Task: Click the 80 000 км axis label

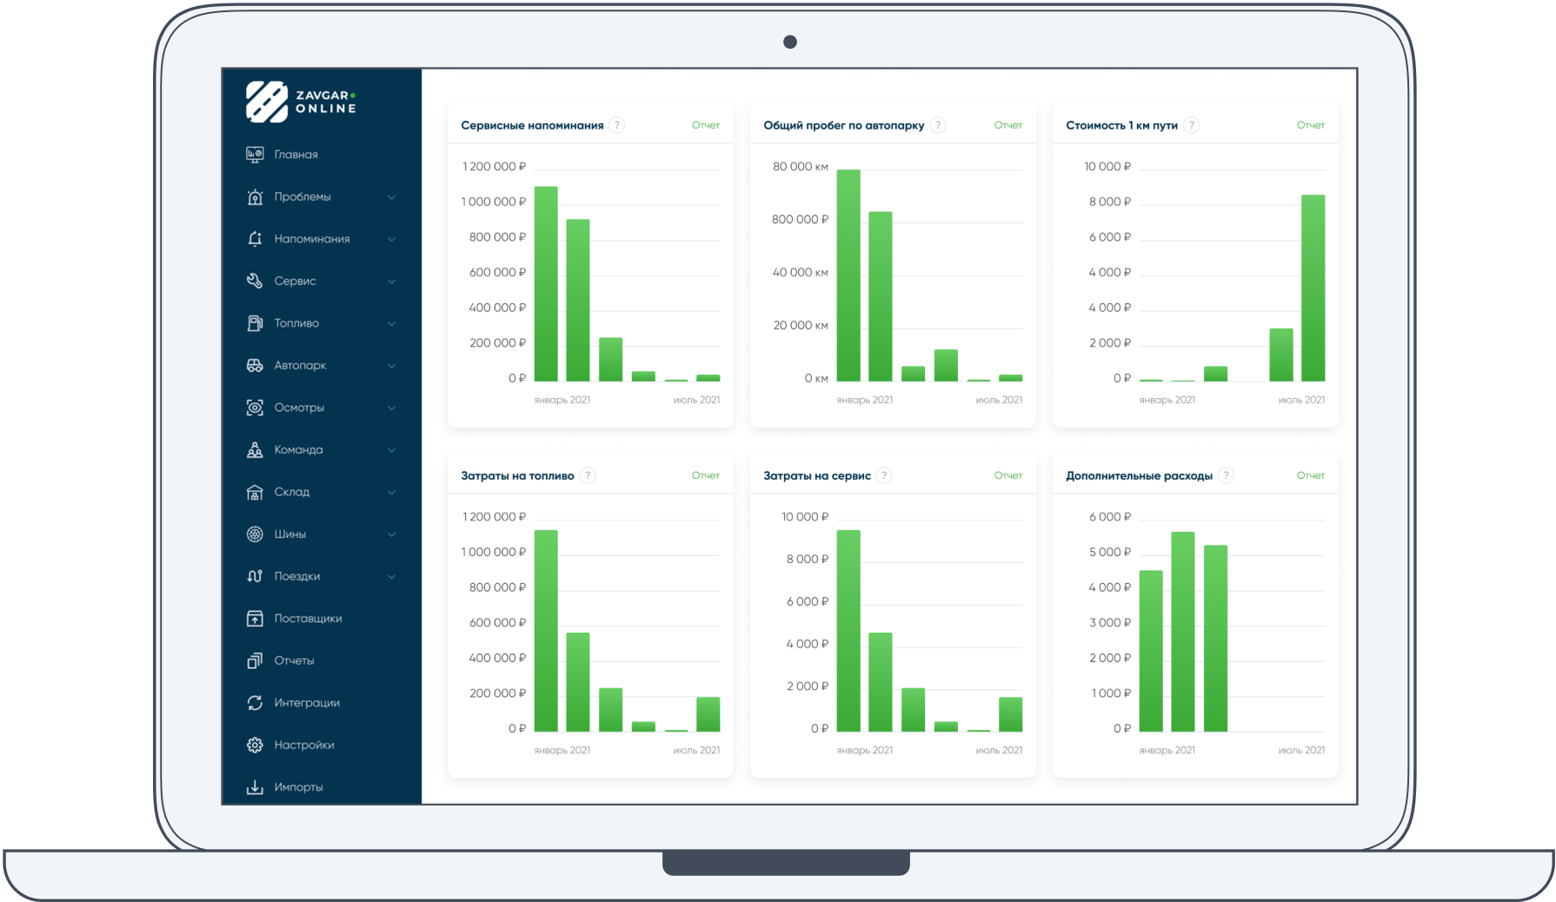Action: coord(801,167)
